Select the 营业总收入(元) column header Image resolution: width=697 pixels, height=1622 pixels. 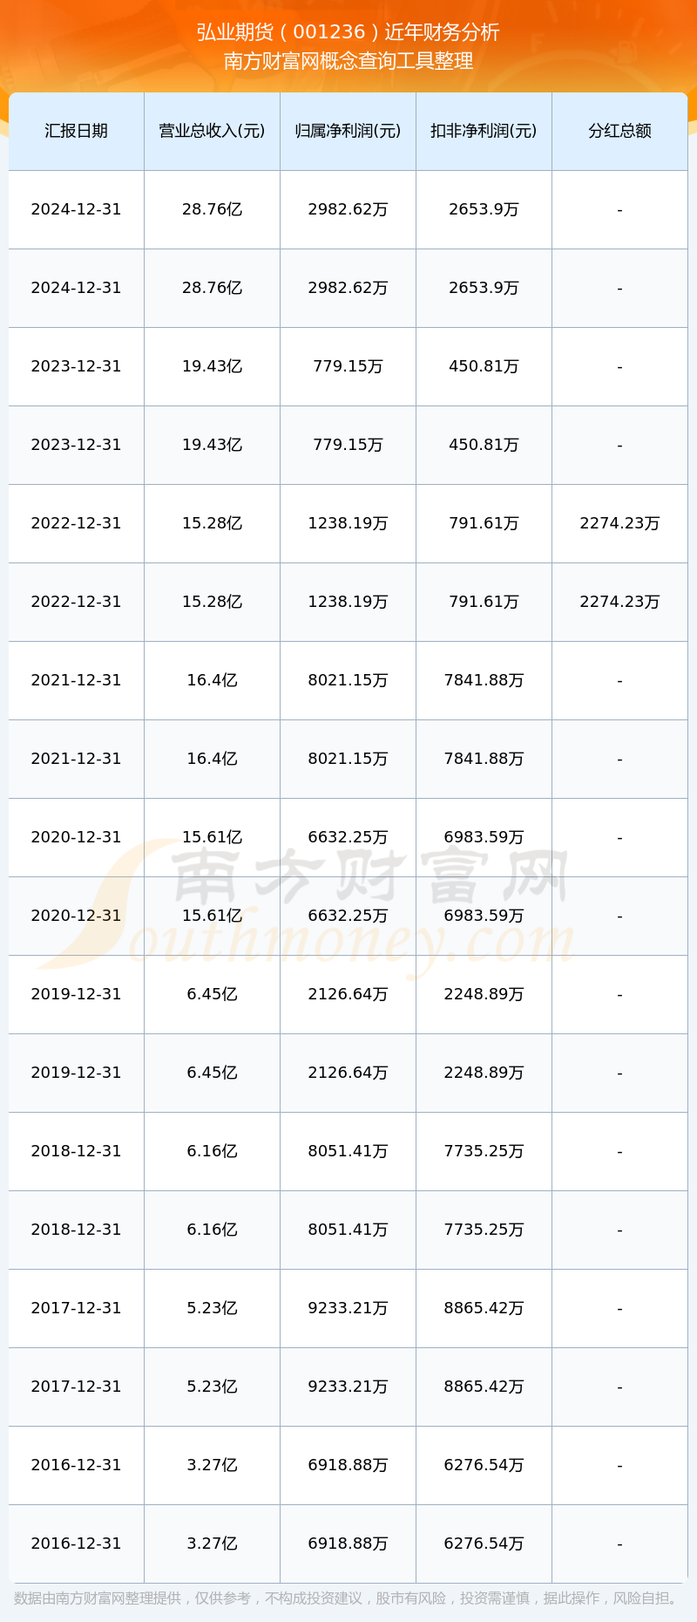coord(212,131)
